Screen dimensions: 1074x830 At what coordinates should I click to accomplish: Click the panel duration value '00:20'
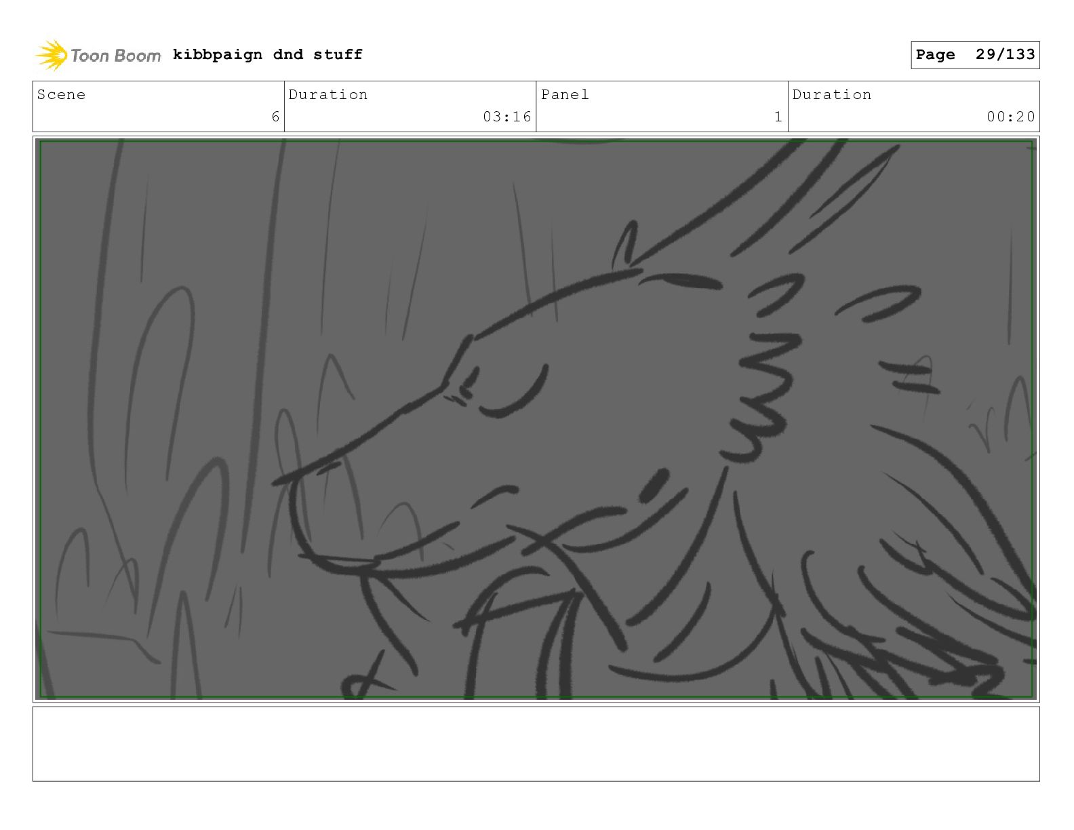point(1011,117)
